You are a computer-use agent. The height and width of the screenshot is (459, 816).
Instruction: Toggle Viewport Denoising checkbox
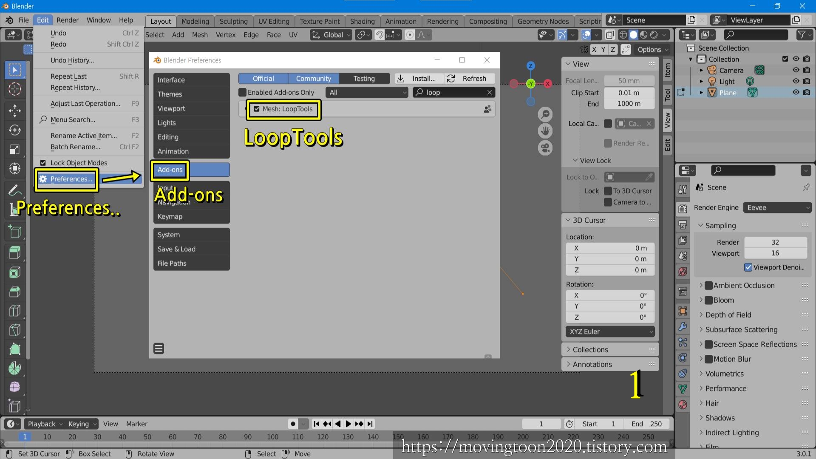coord(748,267)
